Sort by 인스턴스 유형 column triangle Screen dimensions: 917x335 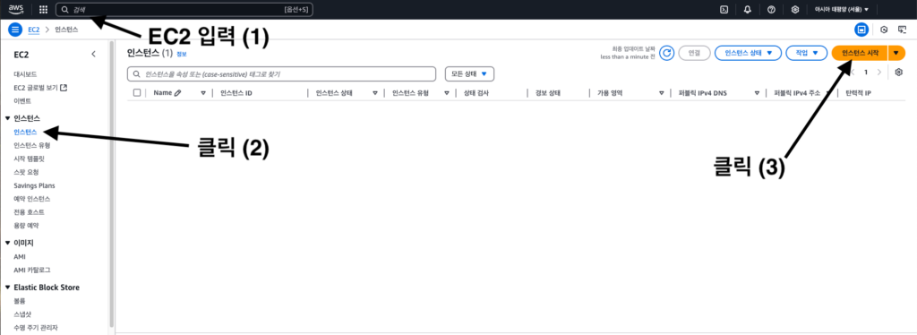(446, 93)
